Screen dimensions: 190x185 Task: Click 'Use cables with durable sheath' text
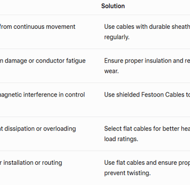click(147, 27)
